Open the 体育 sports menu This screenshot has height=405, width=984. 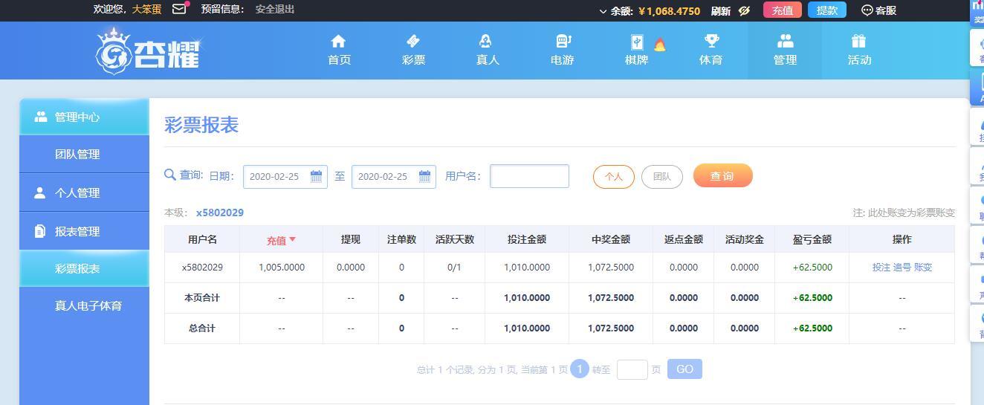point(711,50)
